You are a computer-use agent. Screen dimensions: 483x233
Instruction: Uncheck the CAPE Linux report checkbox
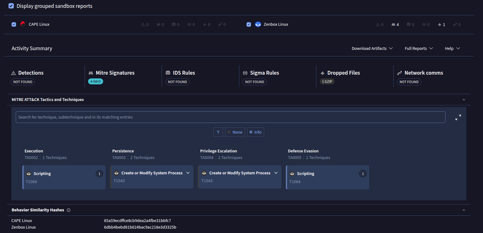coord(14,24)
